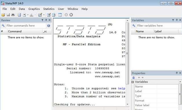This screenshot has height=110, width=182.
Task: Click the Do-file Editor icon
Action: coord(40,15)
